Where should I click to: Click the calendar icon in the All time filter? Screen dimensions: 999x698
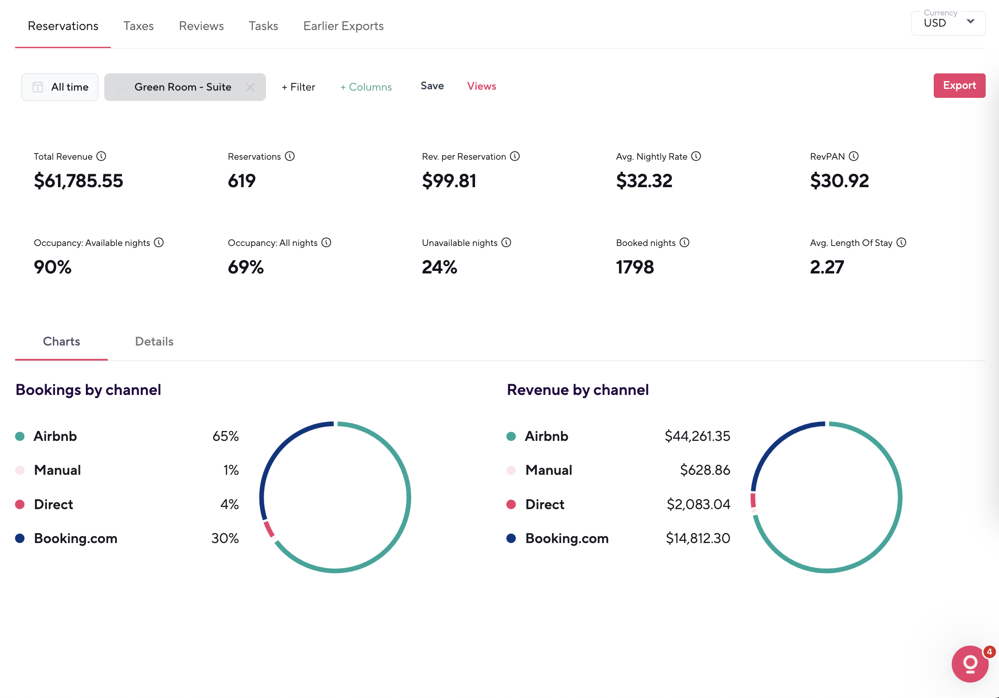pyautogui.click(x=38, y=87)
